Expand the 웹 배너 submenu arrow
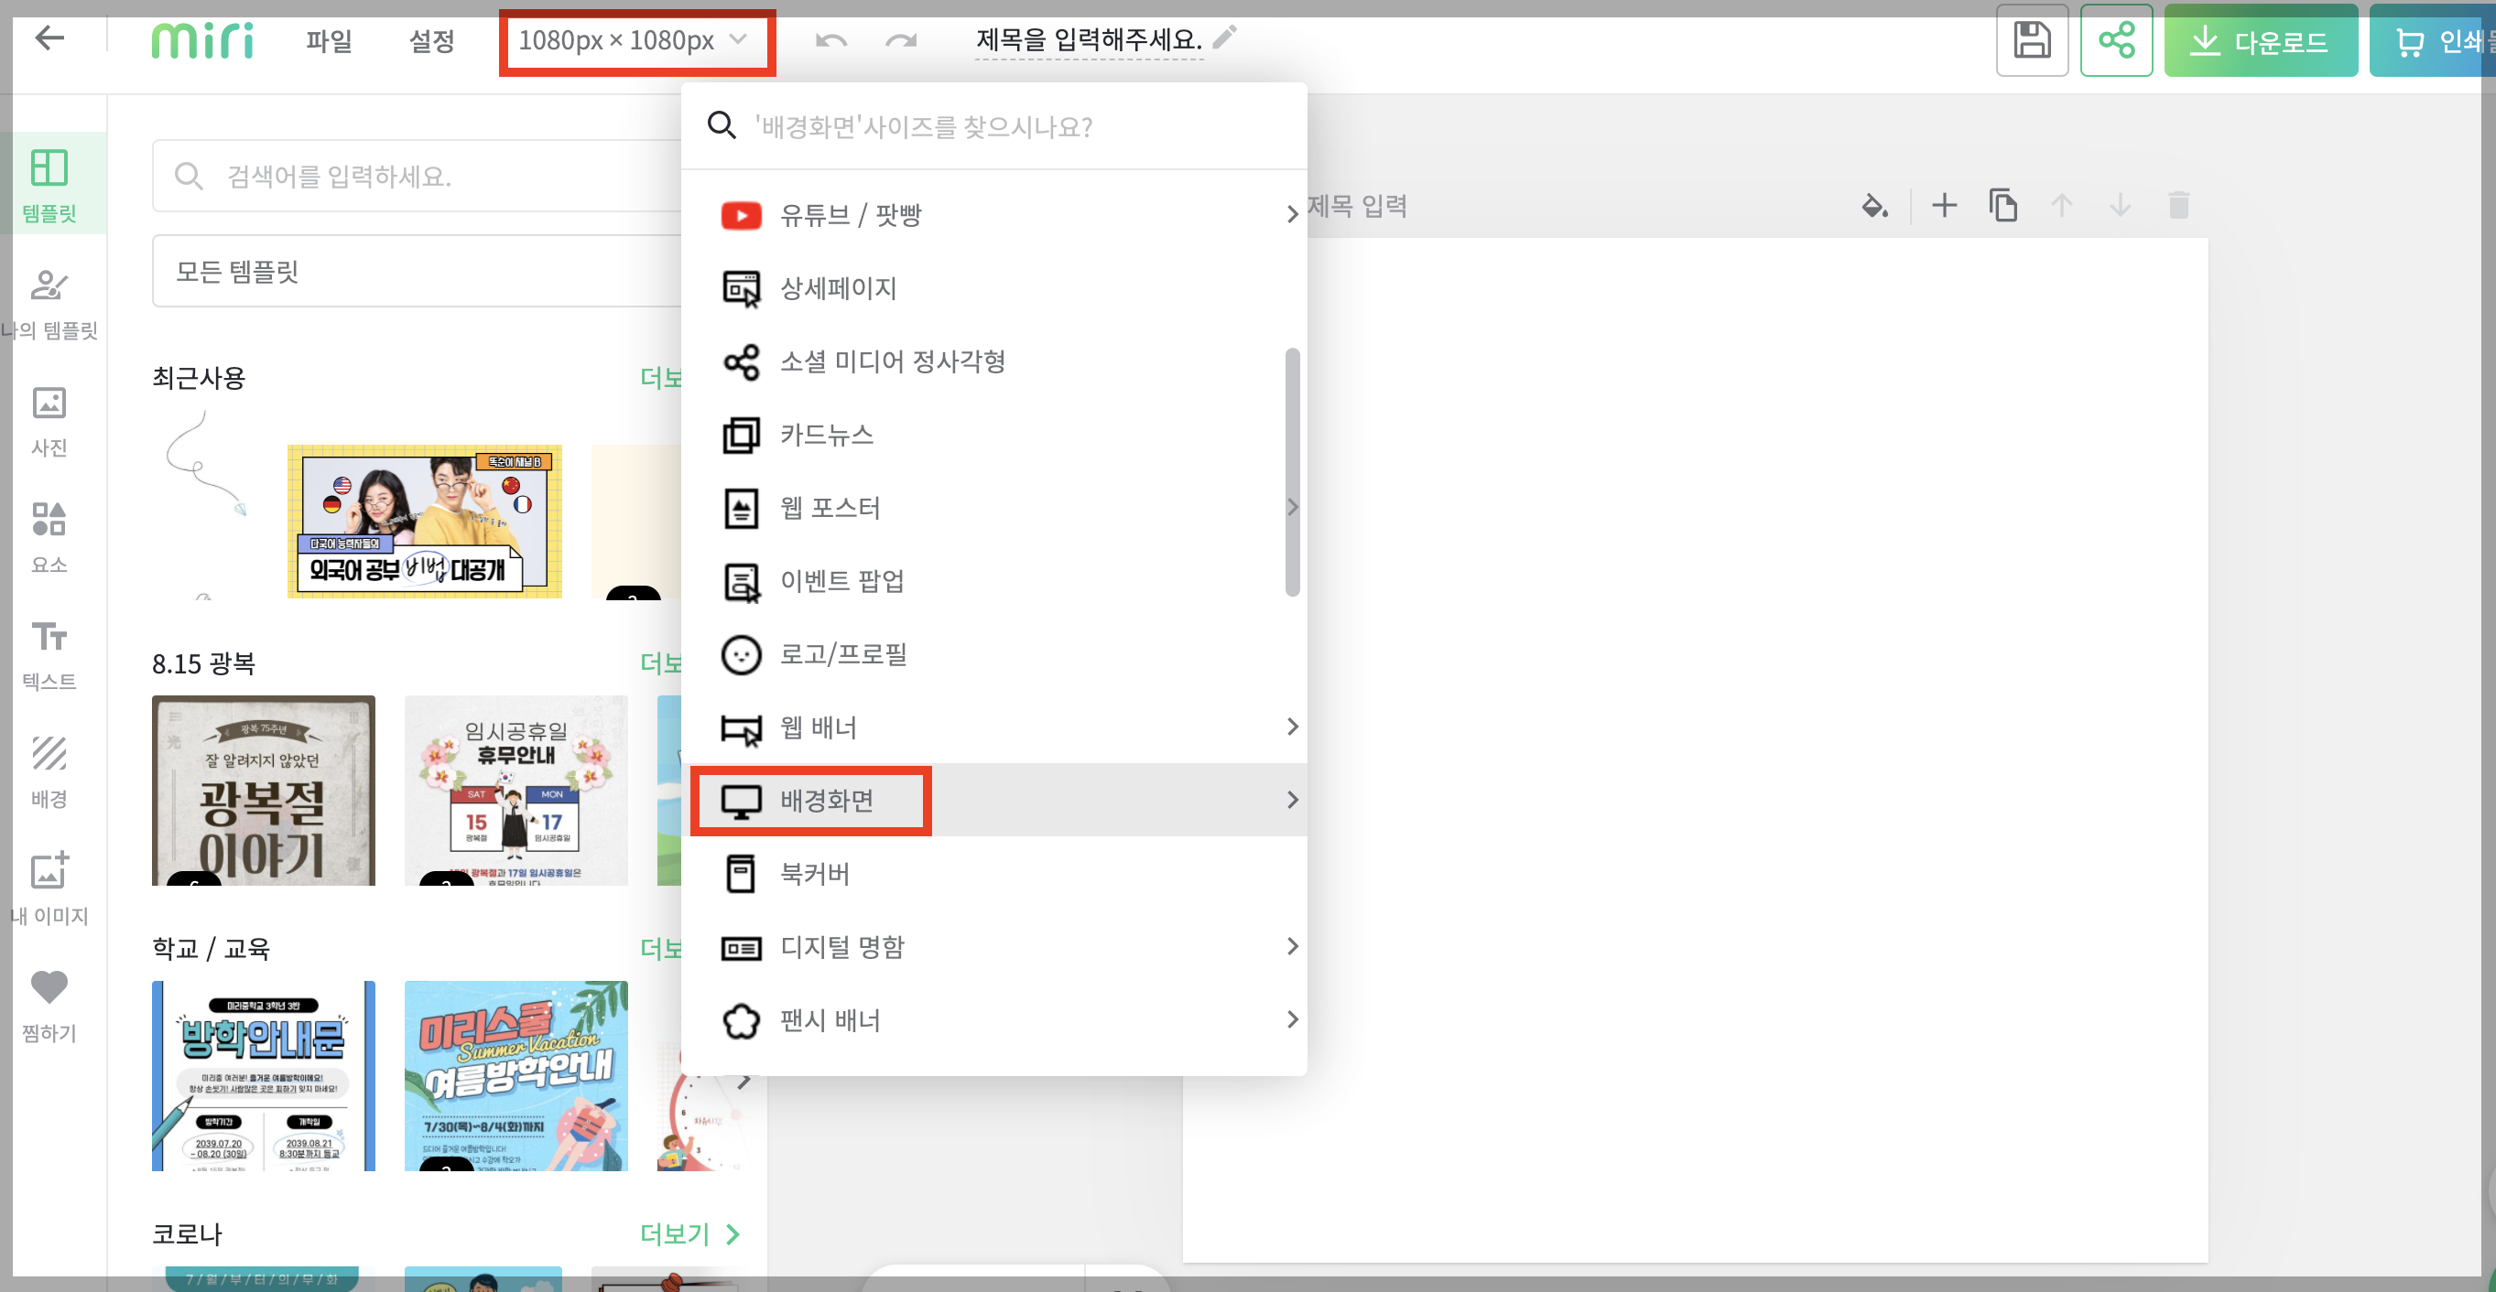Screen dimensions: 2496x1292 click(1292, 727)
